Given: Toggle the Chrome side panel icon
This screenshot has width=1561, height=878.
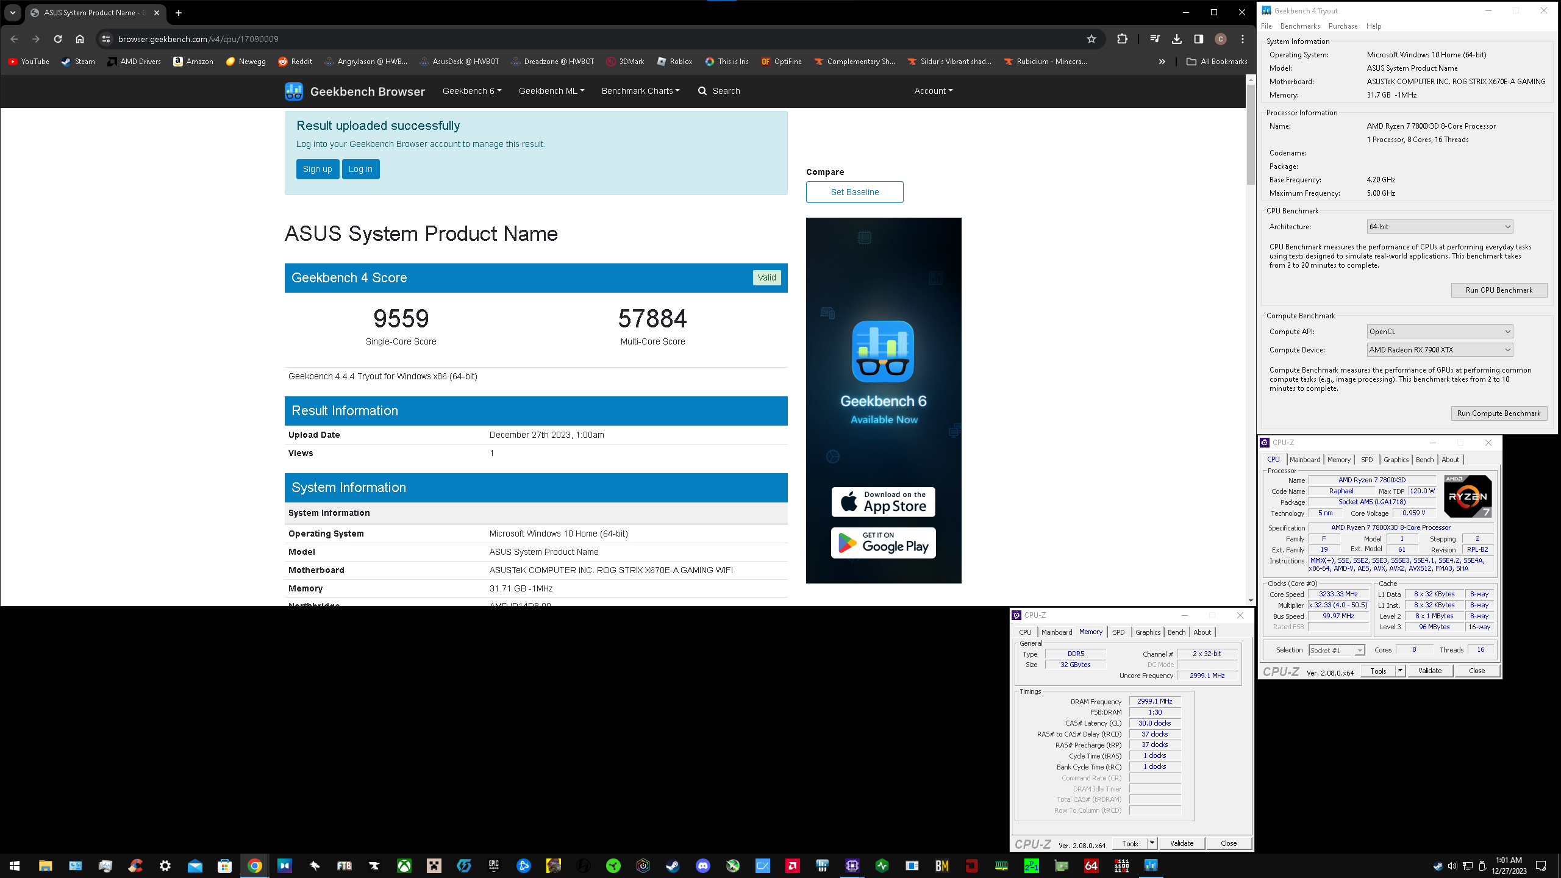Looking at the screenshot, I should click(1199, 39).
